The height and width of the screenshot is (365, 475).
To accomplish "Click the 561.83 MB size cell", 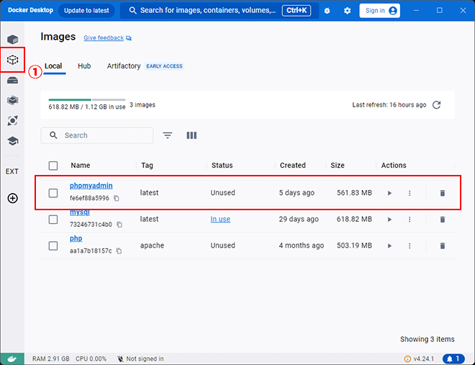I will [354, 193].
